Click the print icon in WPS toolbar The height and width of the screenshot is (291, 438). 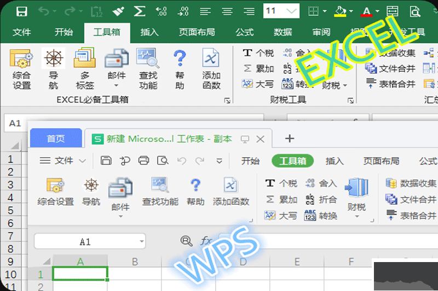click(x=143, y=161)
